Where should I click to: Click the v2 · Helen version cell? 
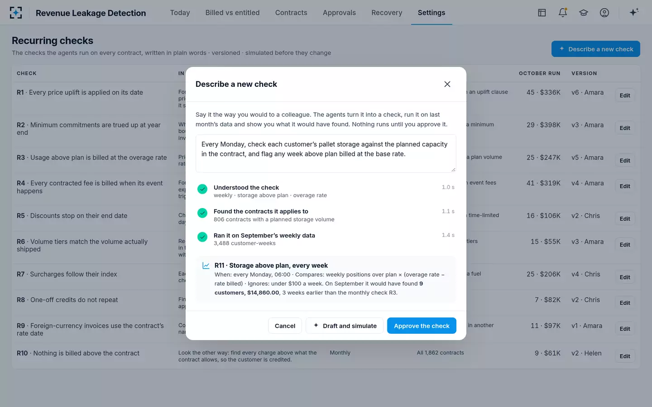tap(586, 353)
